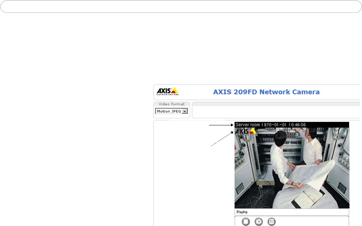Click the AXIS 209FD Network Camera title
The width and height of the screenshot is (362, 226).
266,92
